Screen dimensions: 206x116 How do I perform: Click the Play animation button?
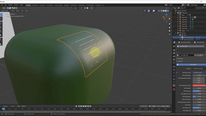[x=86, y=106]
